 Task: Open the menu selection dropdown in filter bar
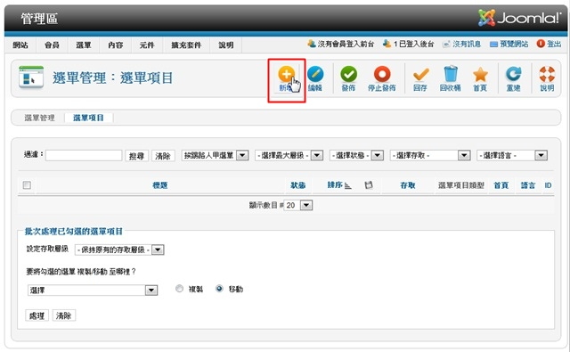(x=215, y=155)
